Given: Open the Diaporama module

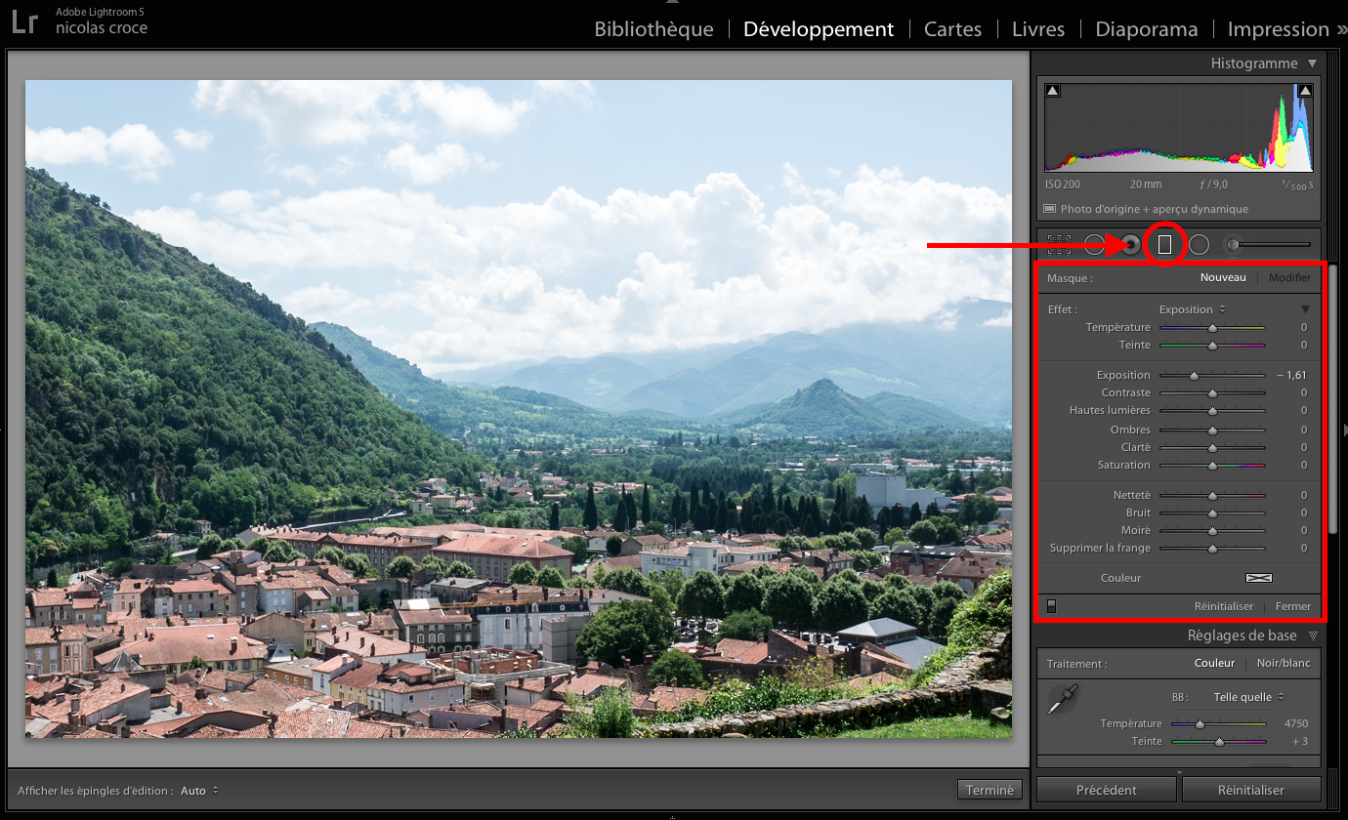Looking at the screenshot, I should pos(1146,29).
